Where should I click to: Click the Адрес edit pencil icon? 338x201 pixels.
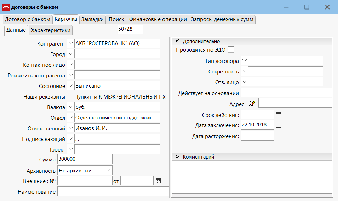tap(252, 104)
